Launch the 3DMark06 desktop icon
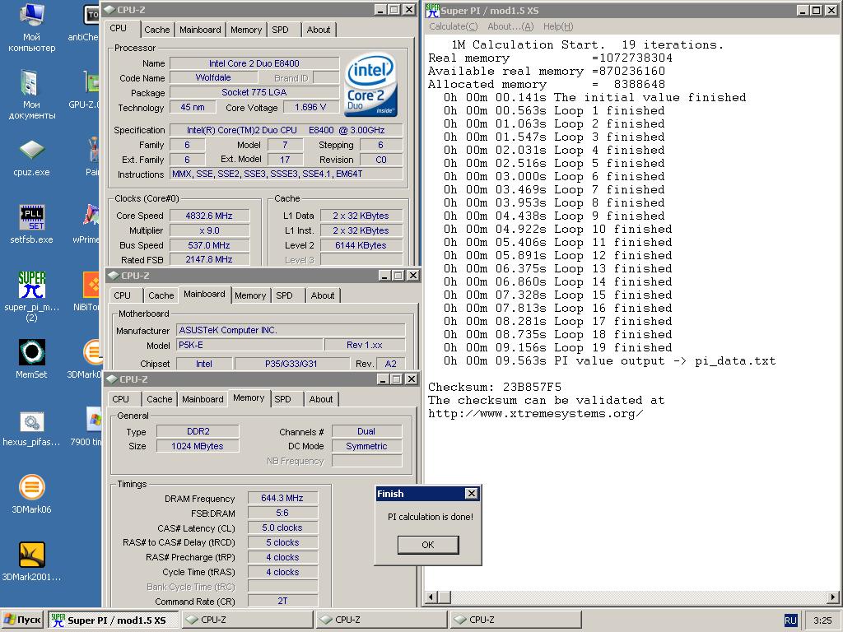Image resolution: width=843 pixels, height=632 pixels. coord(32,495)
